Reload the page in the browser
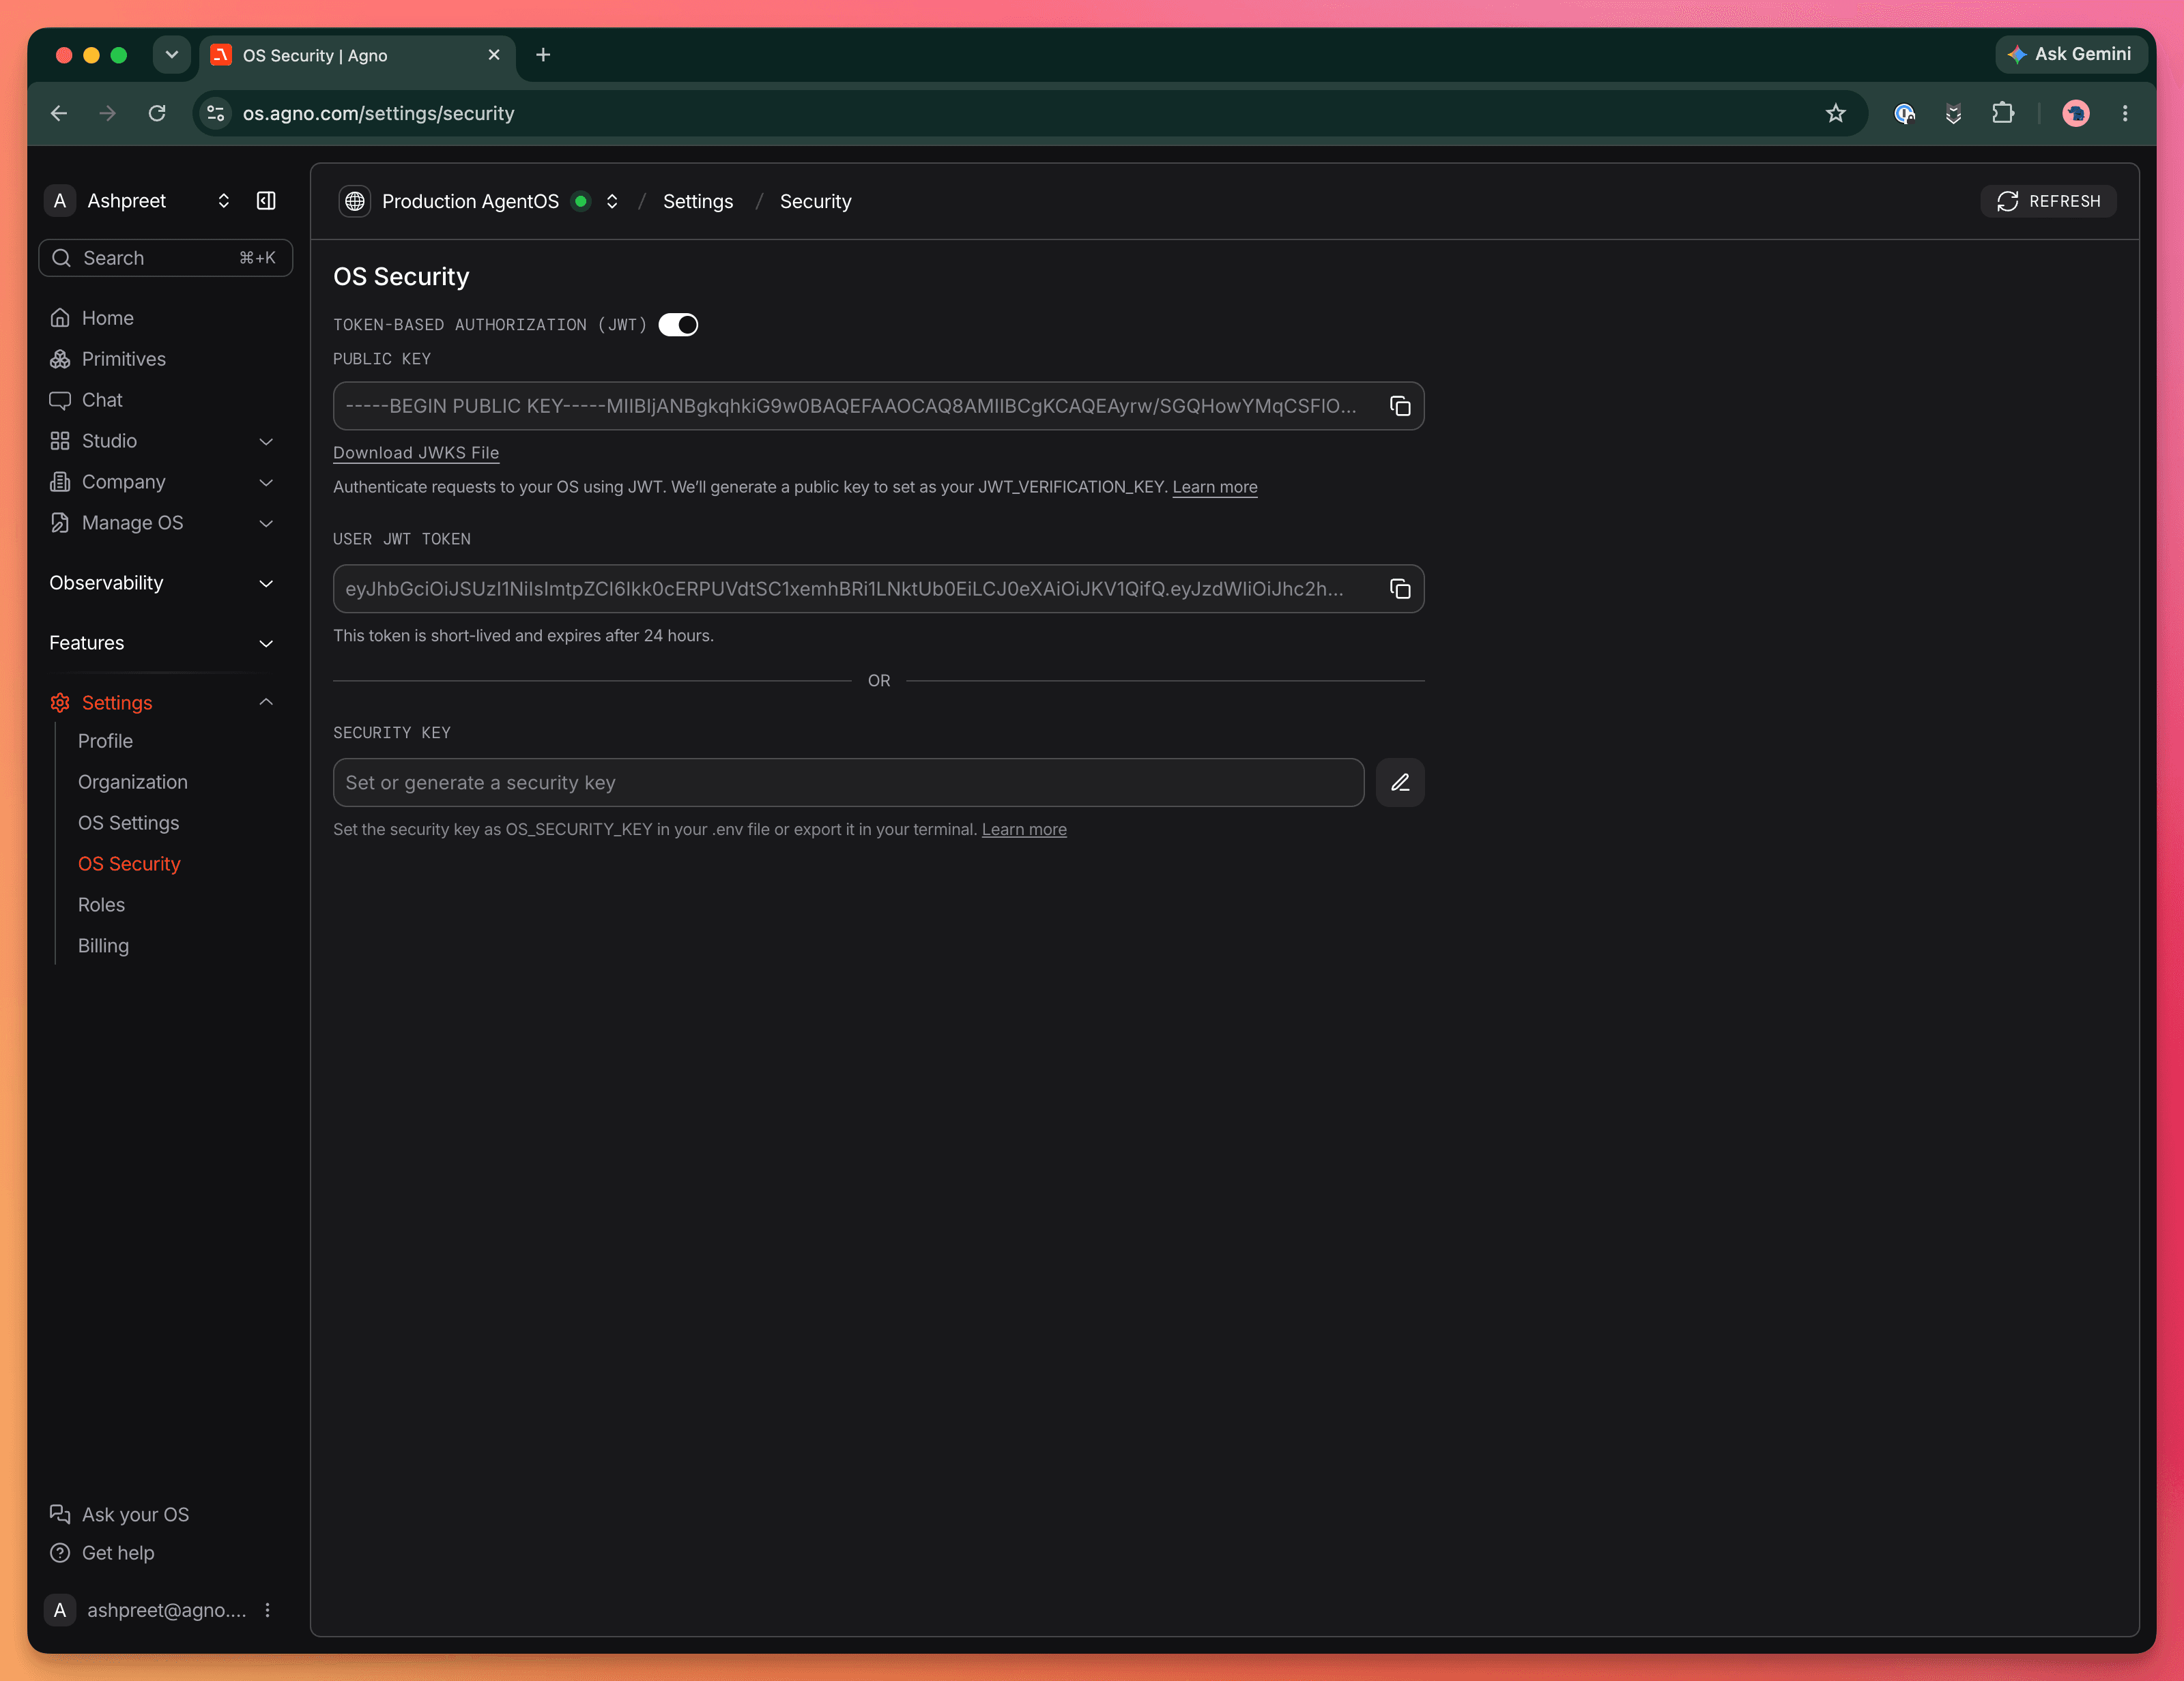The width and height of the screenshot is (2184, 1681). click(x=157, y=113)
